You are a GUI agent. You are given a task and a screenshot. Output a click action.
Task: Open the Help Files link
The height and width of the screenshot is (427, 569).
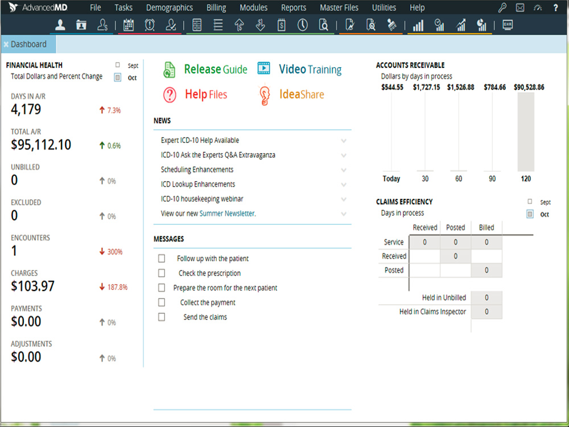coord(195,95)
